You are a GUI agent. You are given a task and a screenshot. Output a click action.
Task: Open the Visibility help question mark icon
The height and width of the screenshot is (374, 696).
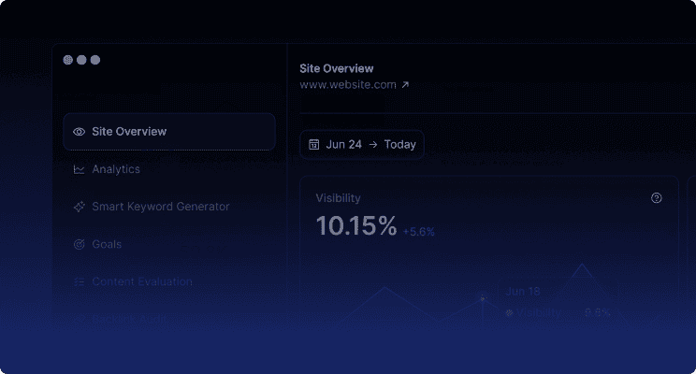[656, 198]
